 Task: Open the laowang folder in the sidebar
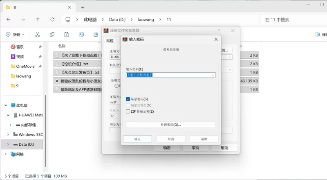[23, 76]
